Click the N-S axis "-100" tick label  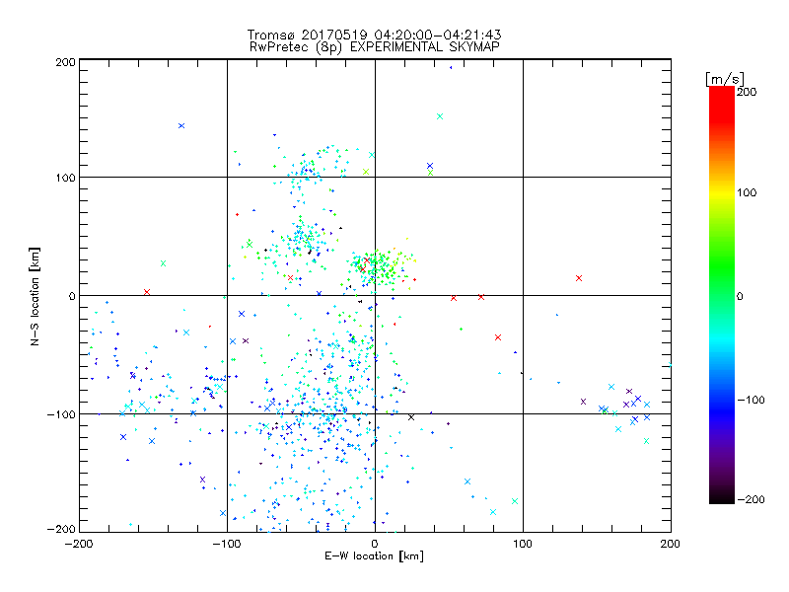coord(61,414)
